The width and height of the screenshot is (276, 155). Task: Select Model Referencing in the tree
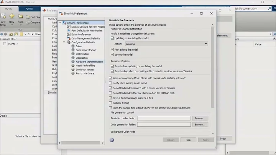(x=85, y=66)
